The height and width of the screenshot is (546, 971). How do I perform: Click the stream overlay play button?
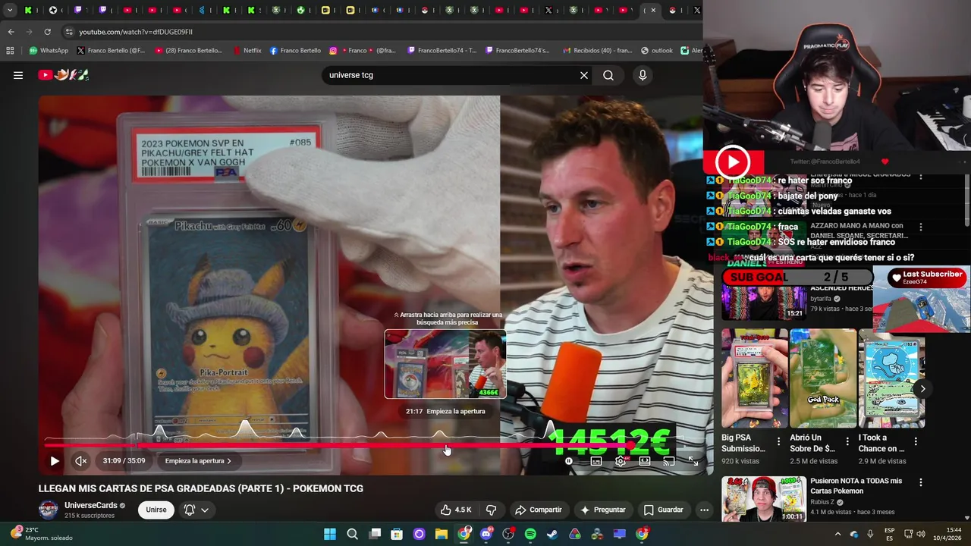732,162
